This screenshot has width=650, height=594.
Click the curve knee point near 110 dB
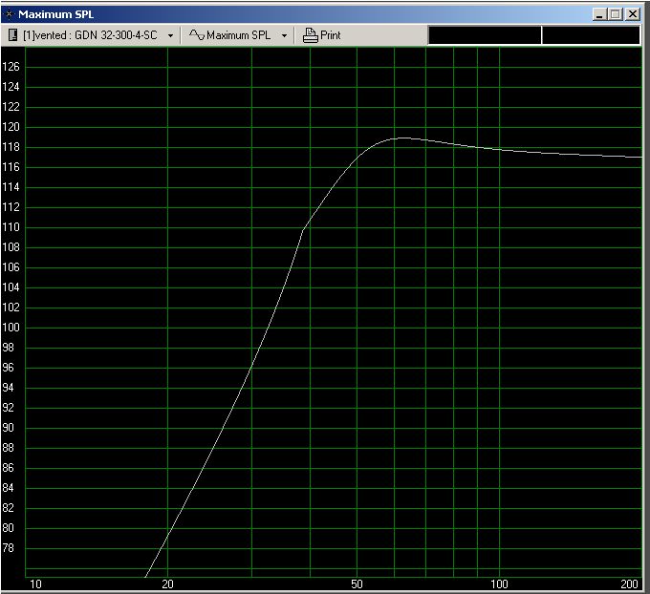coord(303,229)
